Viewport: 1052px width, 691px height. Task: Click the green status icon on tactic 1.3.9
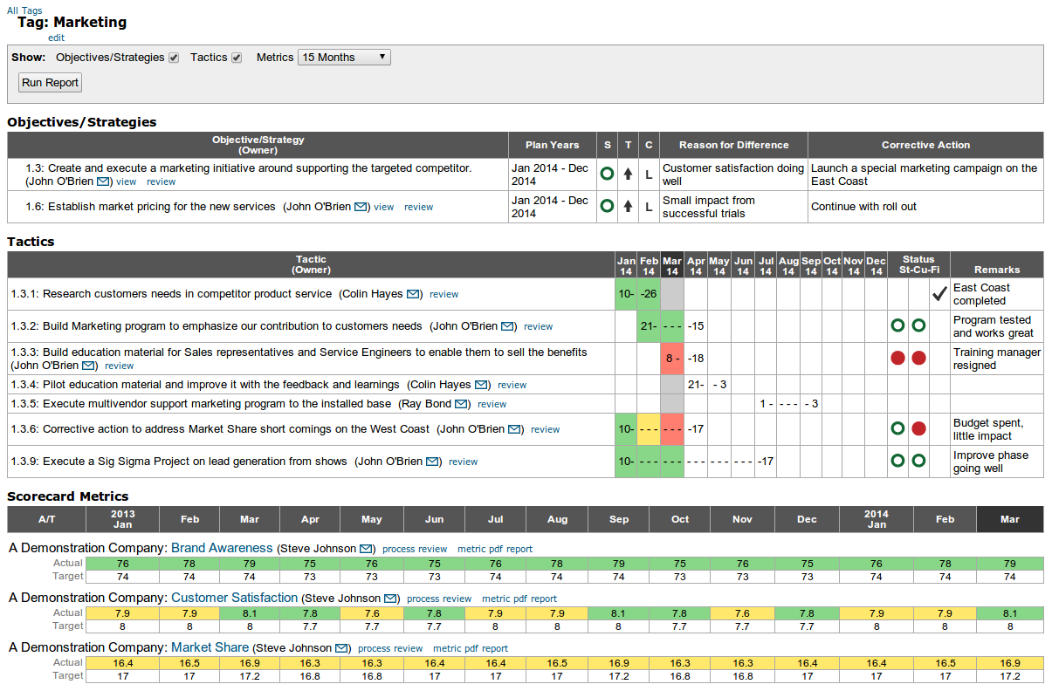897,461
